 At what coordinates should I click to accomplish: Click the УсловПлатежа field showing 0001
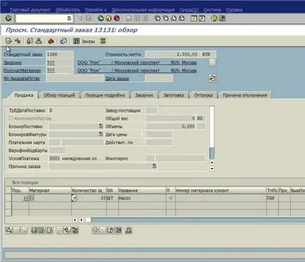(x=55, y=159)
